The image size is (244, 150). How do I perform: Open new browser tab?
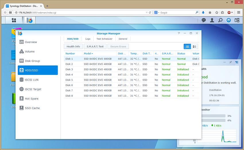[47, 6]
